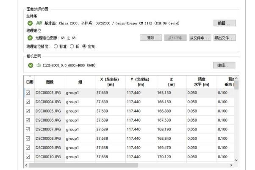This screenshot has height=170, width=255.
Task: Click the green check icon beside 地理定位图像
Action: click(x=30, y=38)
